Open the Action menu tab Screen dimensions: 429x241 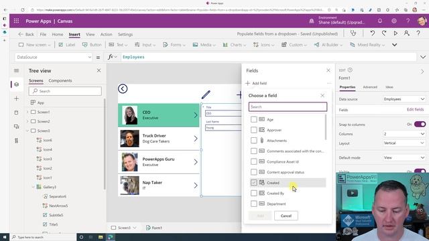(106, 34)
